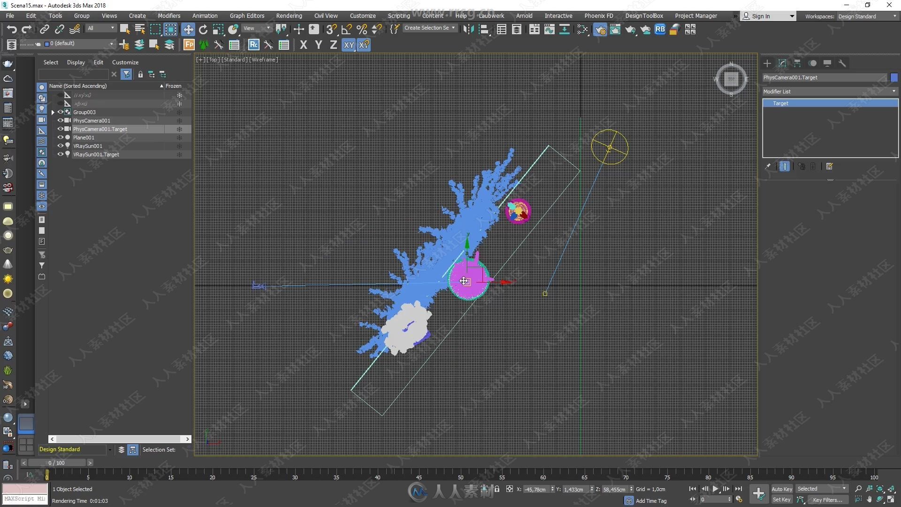Open the reference coordinate View dropdown
Viewport: 901px width, 507px height.
(257, 28)
